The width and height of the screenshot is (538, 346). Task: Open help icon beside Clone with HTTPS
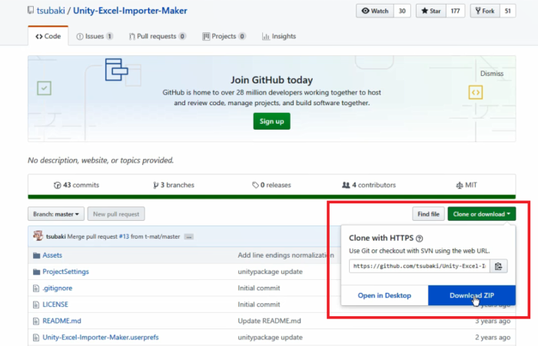(420, 239)
